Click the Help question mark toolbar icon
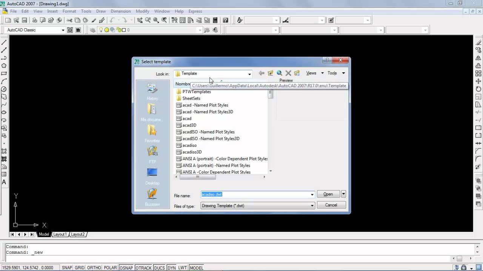This screenshot has width=483, height=271. pos(226,20)
